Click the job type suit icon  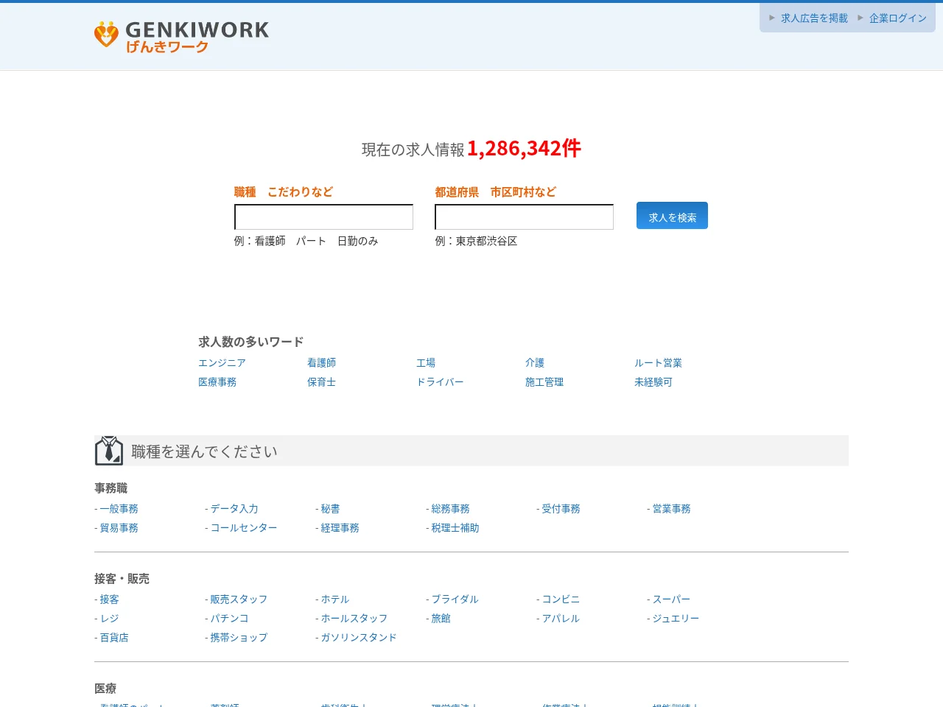coord(109,451)
